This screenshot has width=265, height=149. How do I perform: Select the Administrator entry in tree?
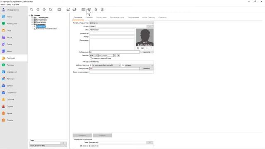(x=41, y=26)
